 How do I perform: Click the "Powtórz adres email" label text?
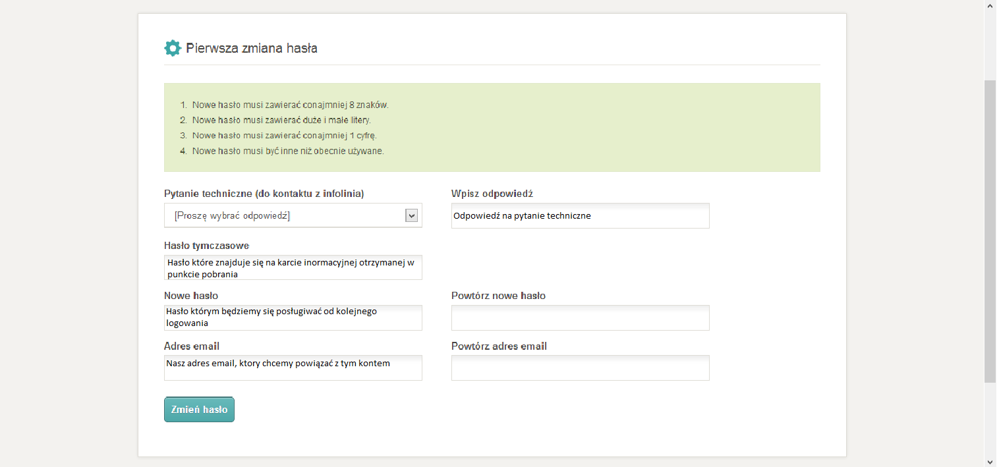(499, 346)
